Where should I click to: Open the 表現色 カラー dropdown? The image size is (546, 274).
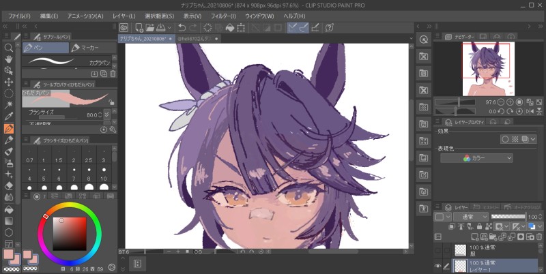[x=476, y=158]
